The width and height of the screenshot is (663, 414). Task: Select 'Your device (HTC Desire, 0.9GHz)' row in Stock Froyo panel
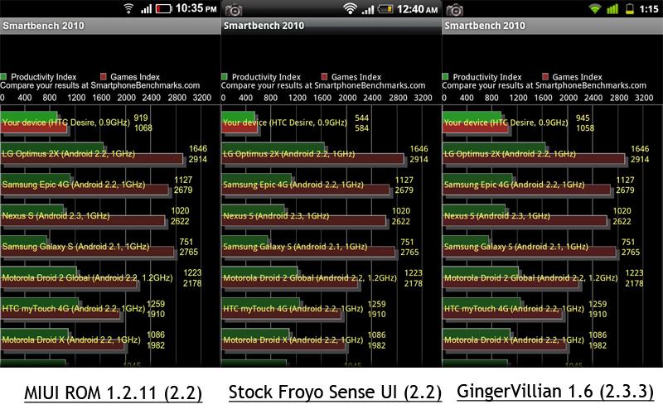(295, 123)
